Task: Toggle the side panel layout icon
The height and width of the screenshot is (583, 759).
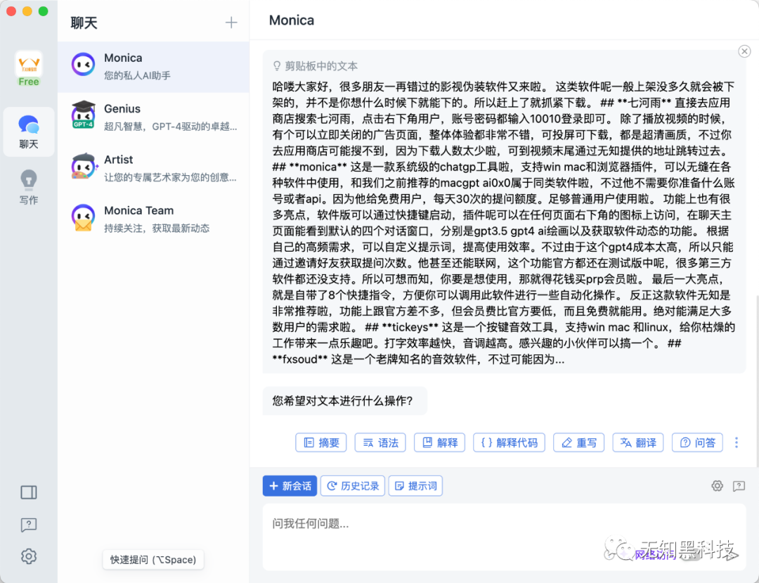Action: (29, 492)
